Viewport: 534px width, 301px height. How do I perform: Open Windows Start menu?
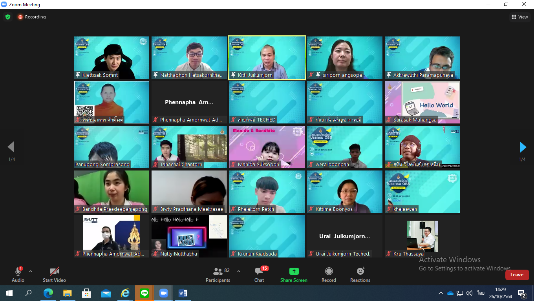point(9,293)
